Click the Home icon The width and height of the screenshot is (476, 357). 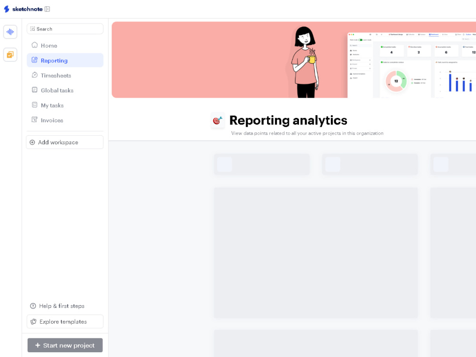pyautogui.click(x=35, y=45)
